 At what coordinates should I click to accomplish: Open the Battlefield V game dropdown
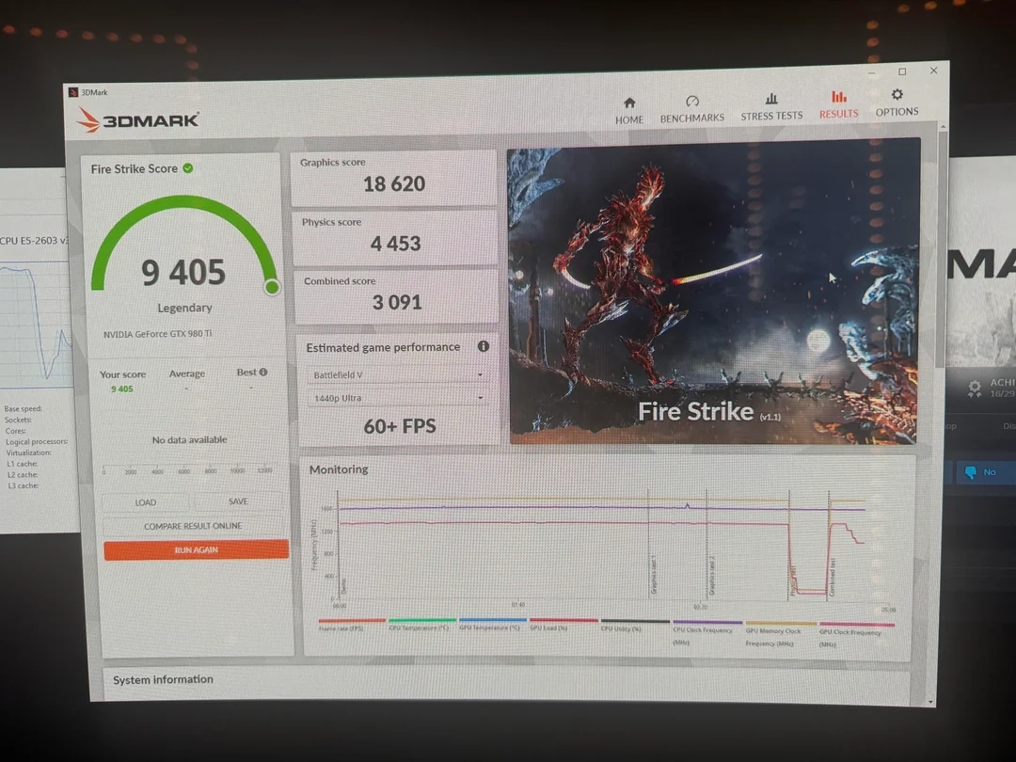397,374
